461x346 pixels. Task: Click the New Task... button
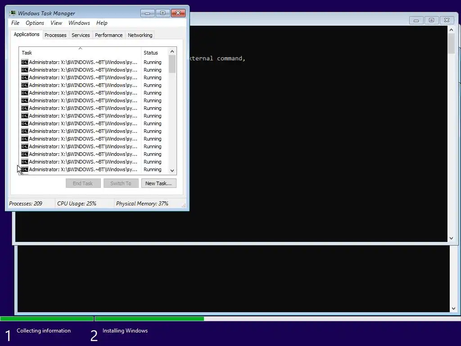[159, 183]
